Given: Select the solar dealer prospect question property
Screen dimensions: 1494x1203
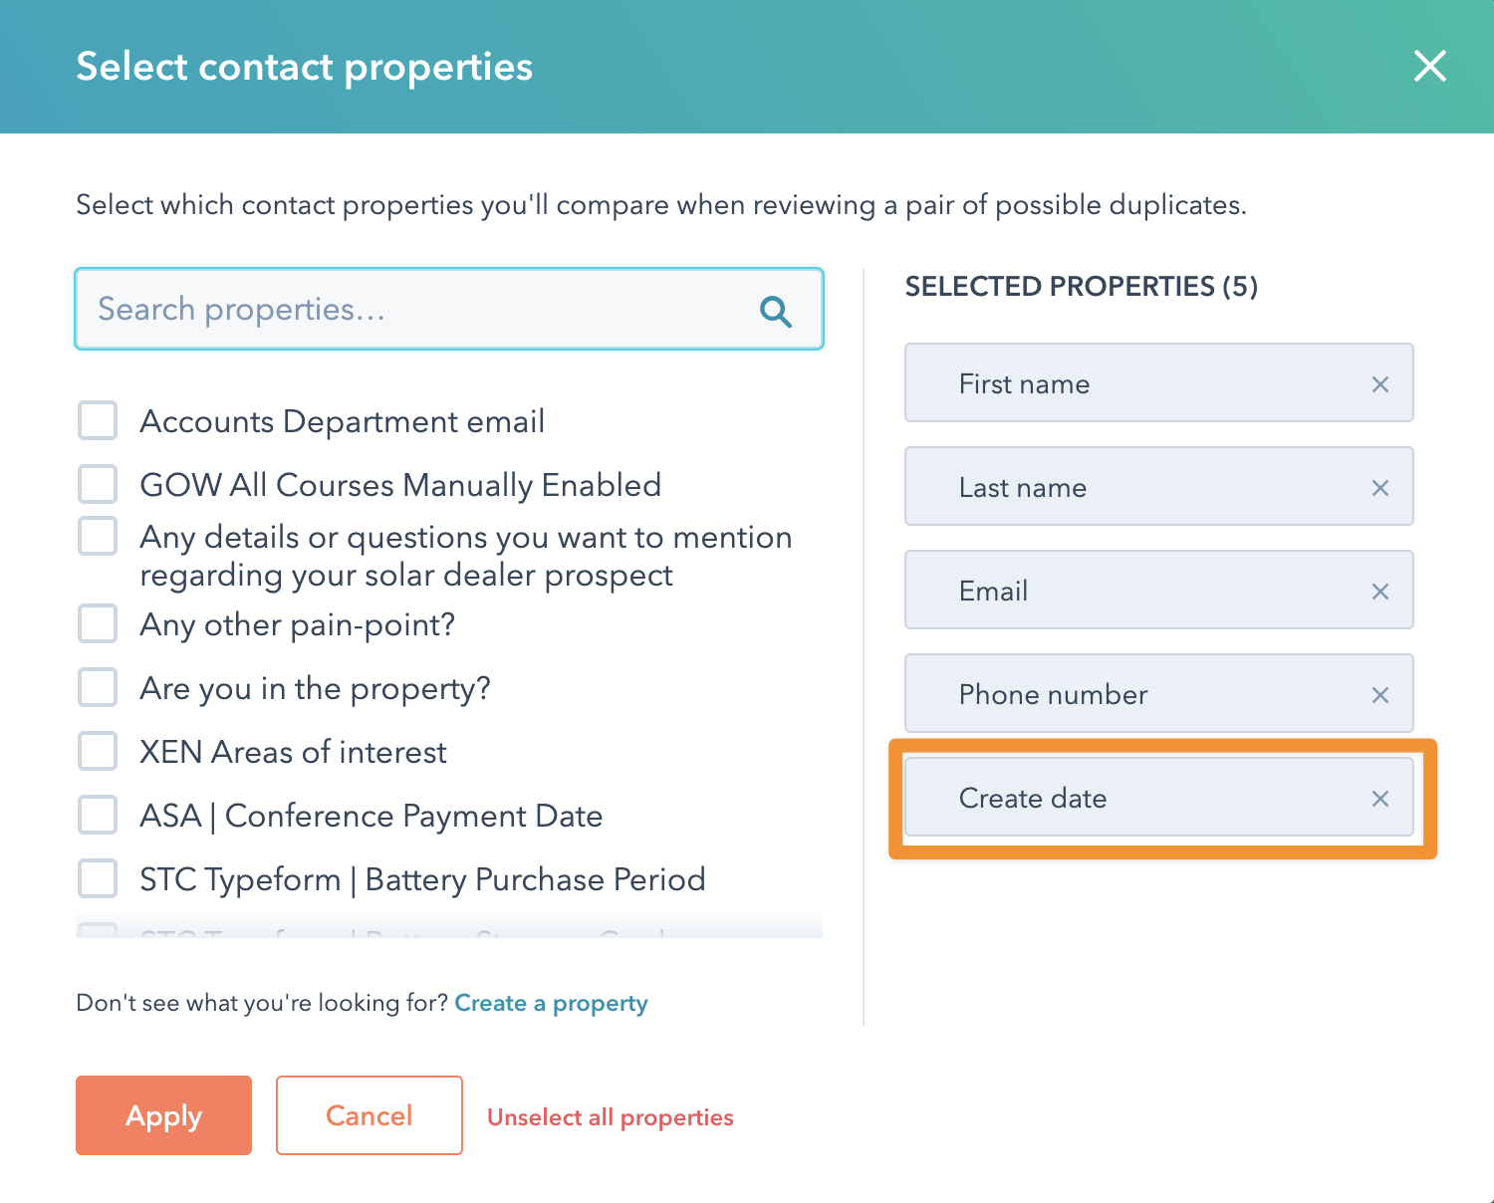Looking at the screenshot, I should pos(97,536).
